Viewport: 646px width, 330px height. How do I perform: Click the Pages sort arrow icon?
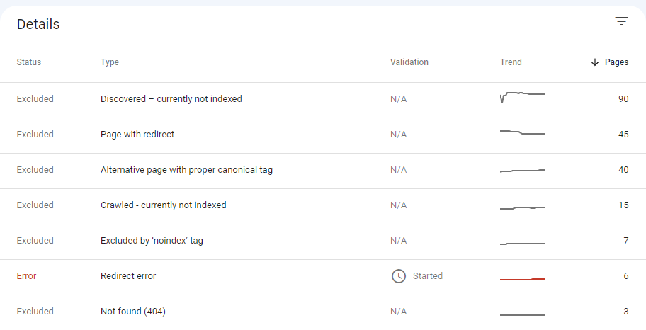tap(594, 62)
